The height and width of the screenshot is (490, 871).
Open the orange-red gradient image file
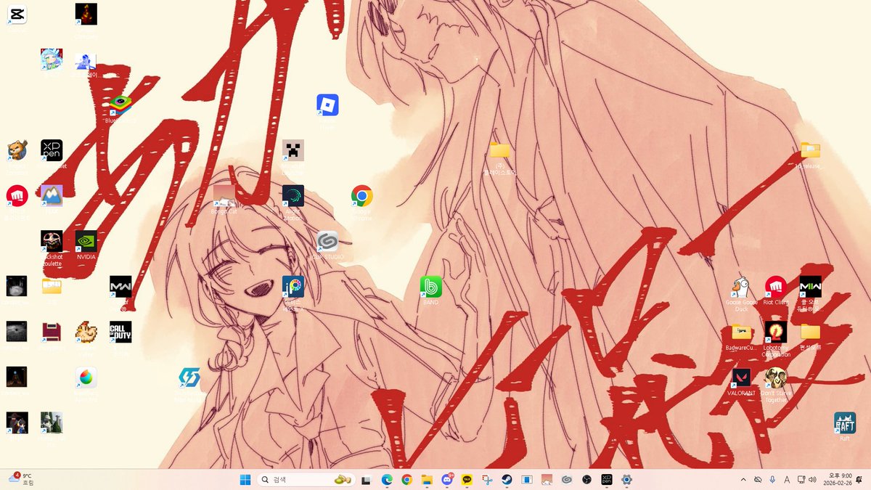pyautogui.click(x=224, y=196)
